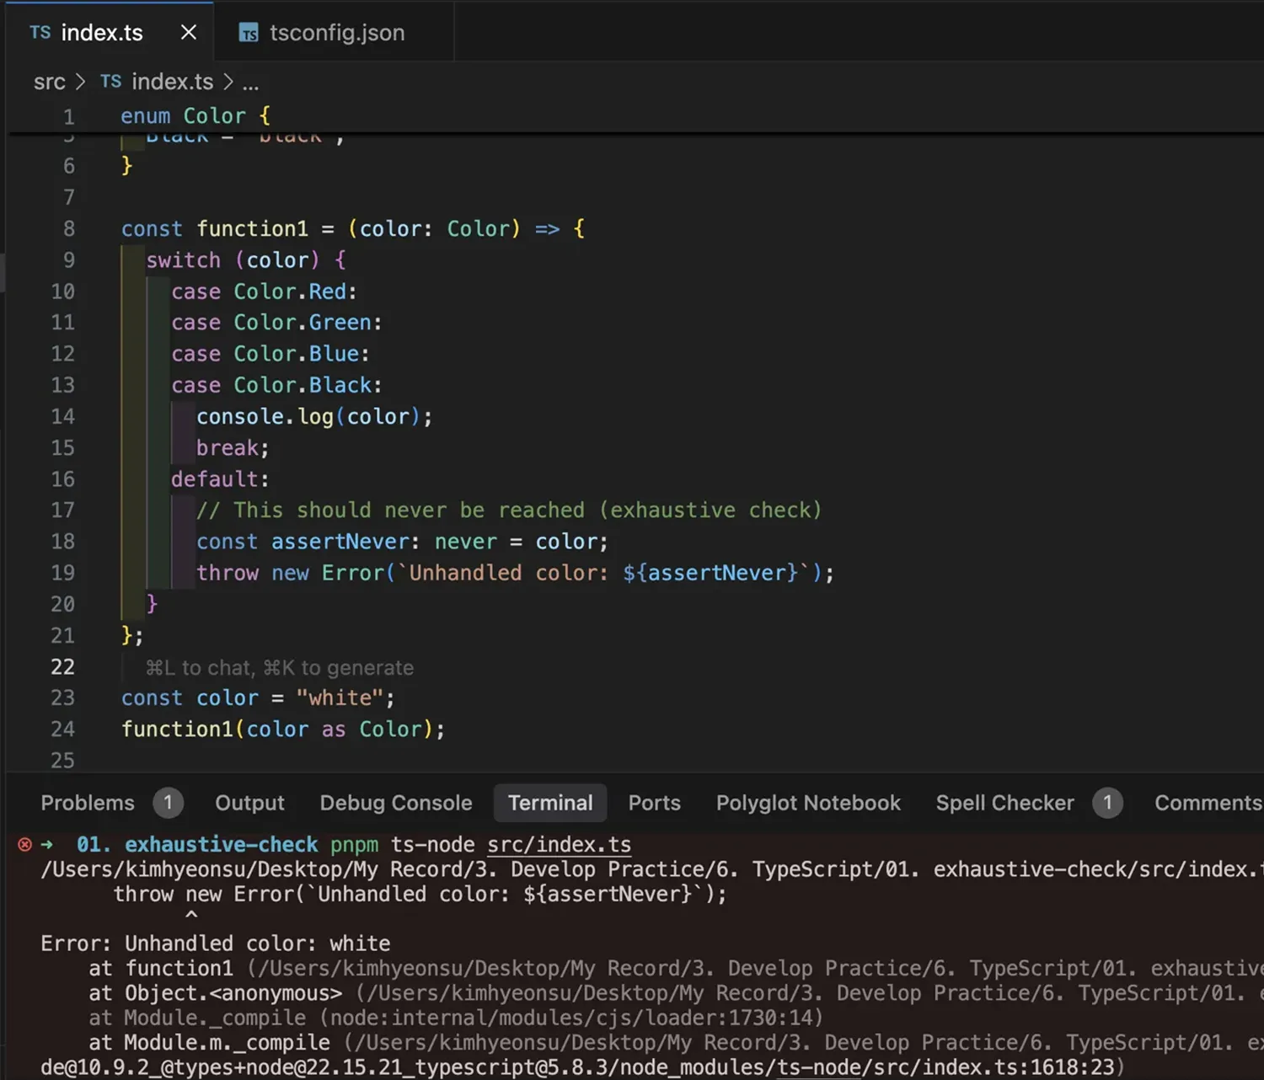Screen dimensions: 1264x1080
Task: Jump to sticky header "enum Color {"
Action: click(x=195, y=115)
